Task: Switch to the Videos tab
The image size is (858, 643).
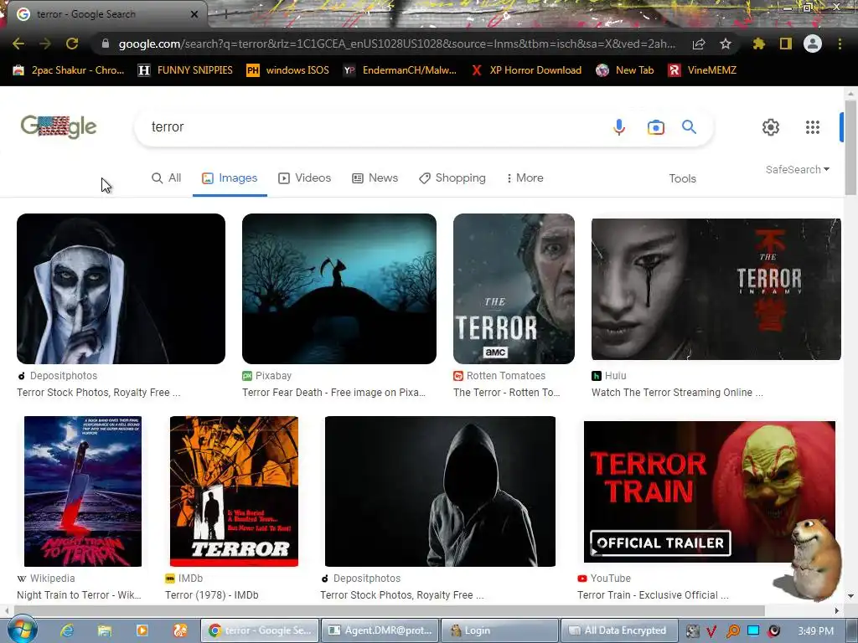Action: tap(305, 177)
